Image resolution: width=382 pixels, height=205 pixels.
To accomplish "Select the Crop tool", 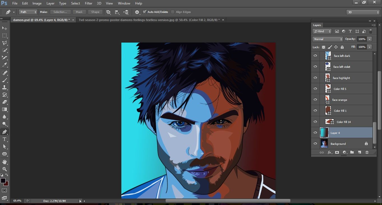I will [x=4, y=57].
